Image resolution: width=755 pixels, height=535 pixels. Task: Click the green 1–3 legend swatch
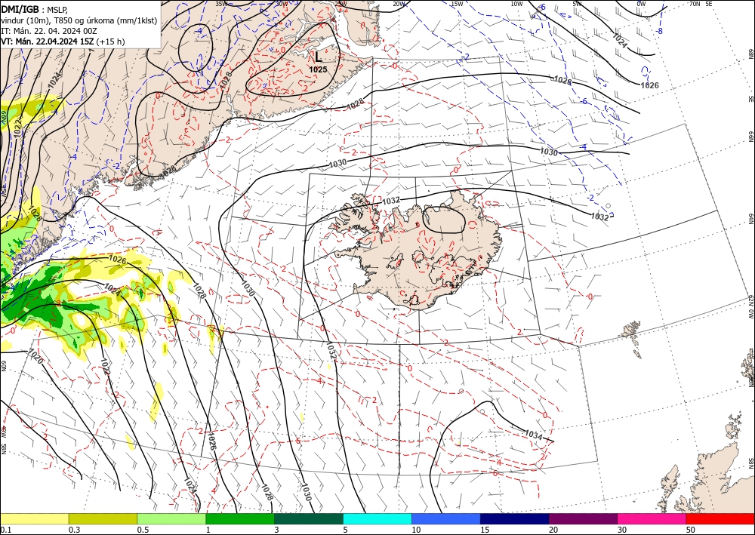pyautogui.click(x=240, y=518)
